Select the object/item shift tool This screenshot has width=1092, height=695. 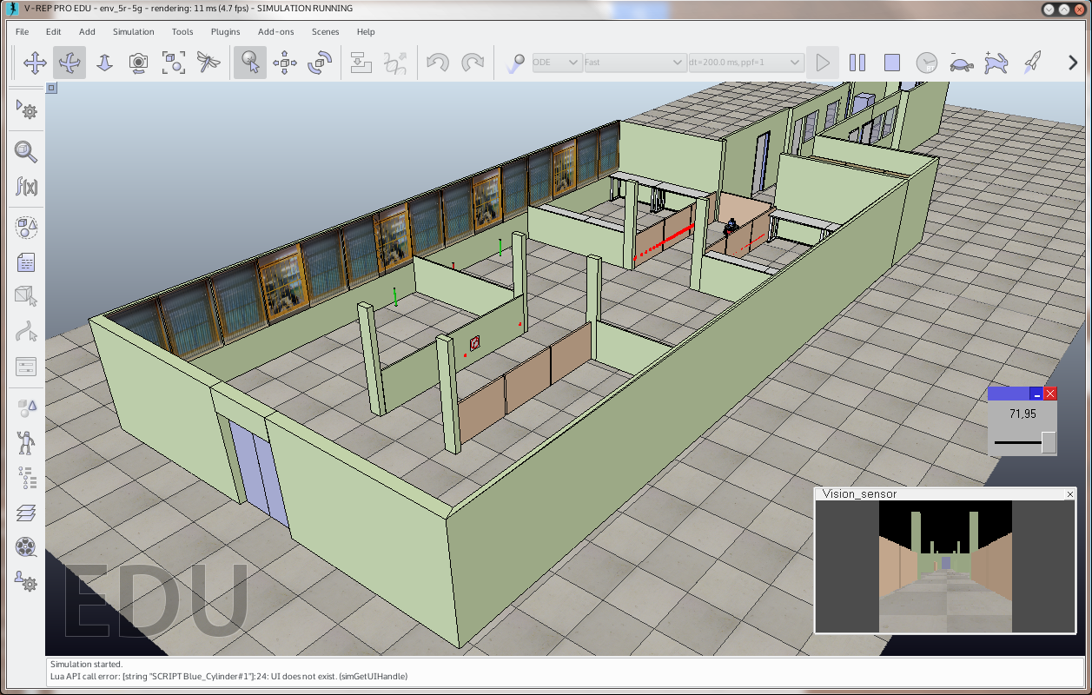(285, 63)
